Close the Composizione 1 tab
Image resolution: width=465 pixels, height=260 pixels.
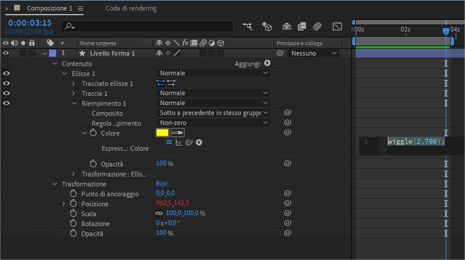(7, 9)
